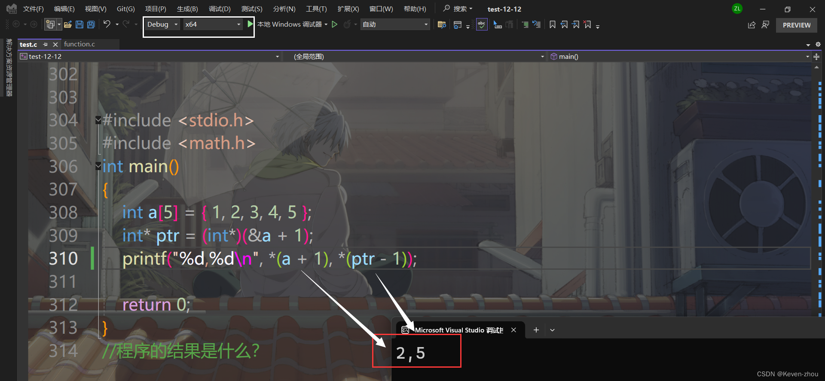Open the 解决方案资源管理器 side panel tab
This screenshot has height=381, width=825.
click(x=9, y=67)
